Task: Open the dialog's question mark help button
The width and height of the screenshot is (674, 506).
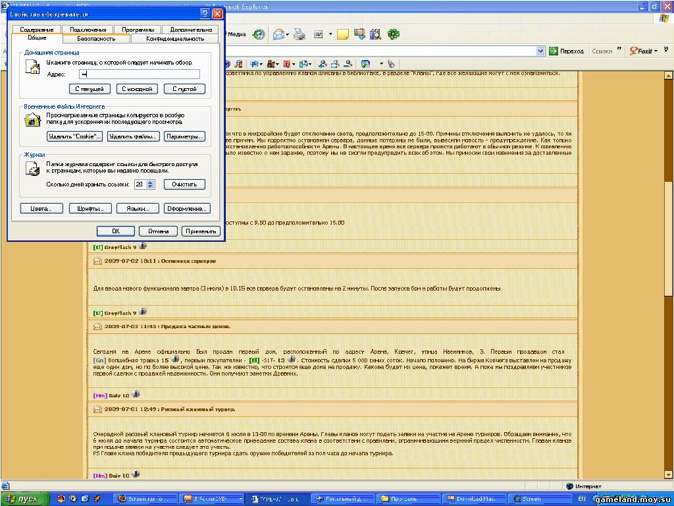Action: (x=205, y=14)
